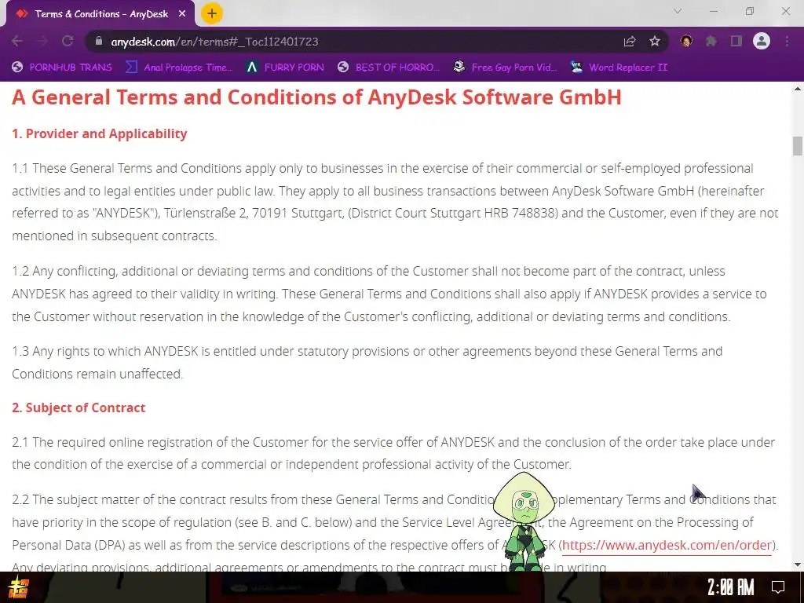Open a new tab with plus button
The height and width of the screenshot is (603, 804).
pos(212,13)
